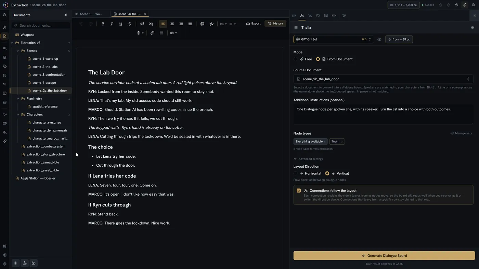Viewport: 479px width, 269px height.
Task: Collapse the Documents sidebar
Action: 66,15
